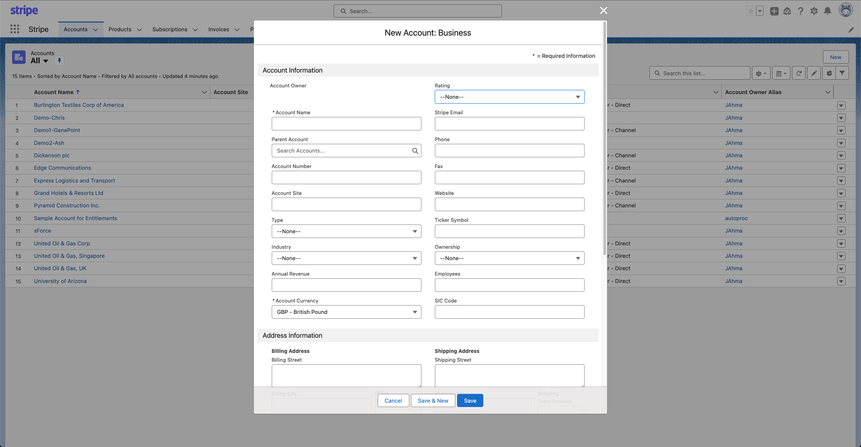Screen dimensions: 861x447
Task: Click the help question mark icon
Action: click(x=800, y=11)
